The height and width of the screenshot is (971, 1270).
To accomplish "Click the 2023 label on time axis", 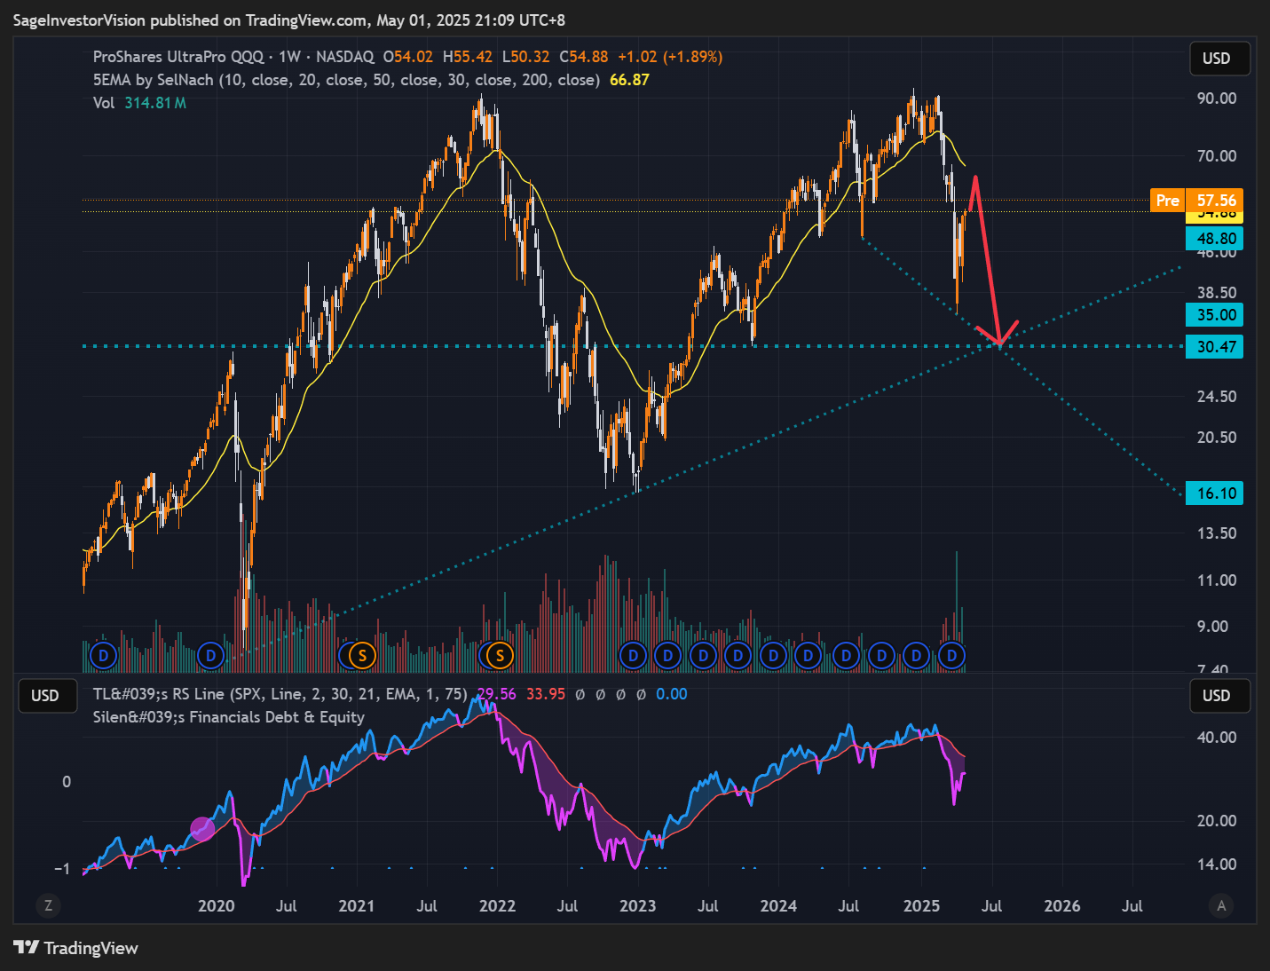I will point(638,906).
